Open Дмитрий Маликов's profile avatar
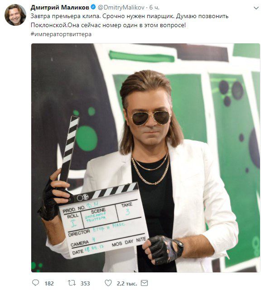Screen dimensions: 265x290 coord(15,15)
